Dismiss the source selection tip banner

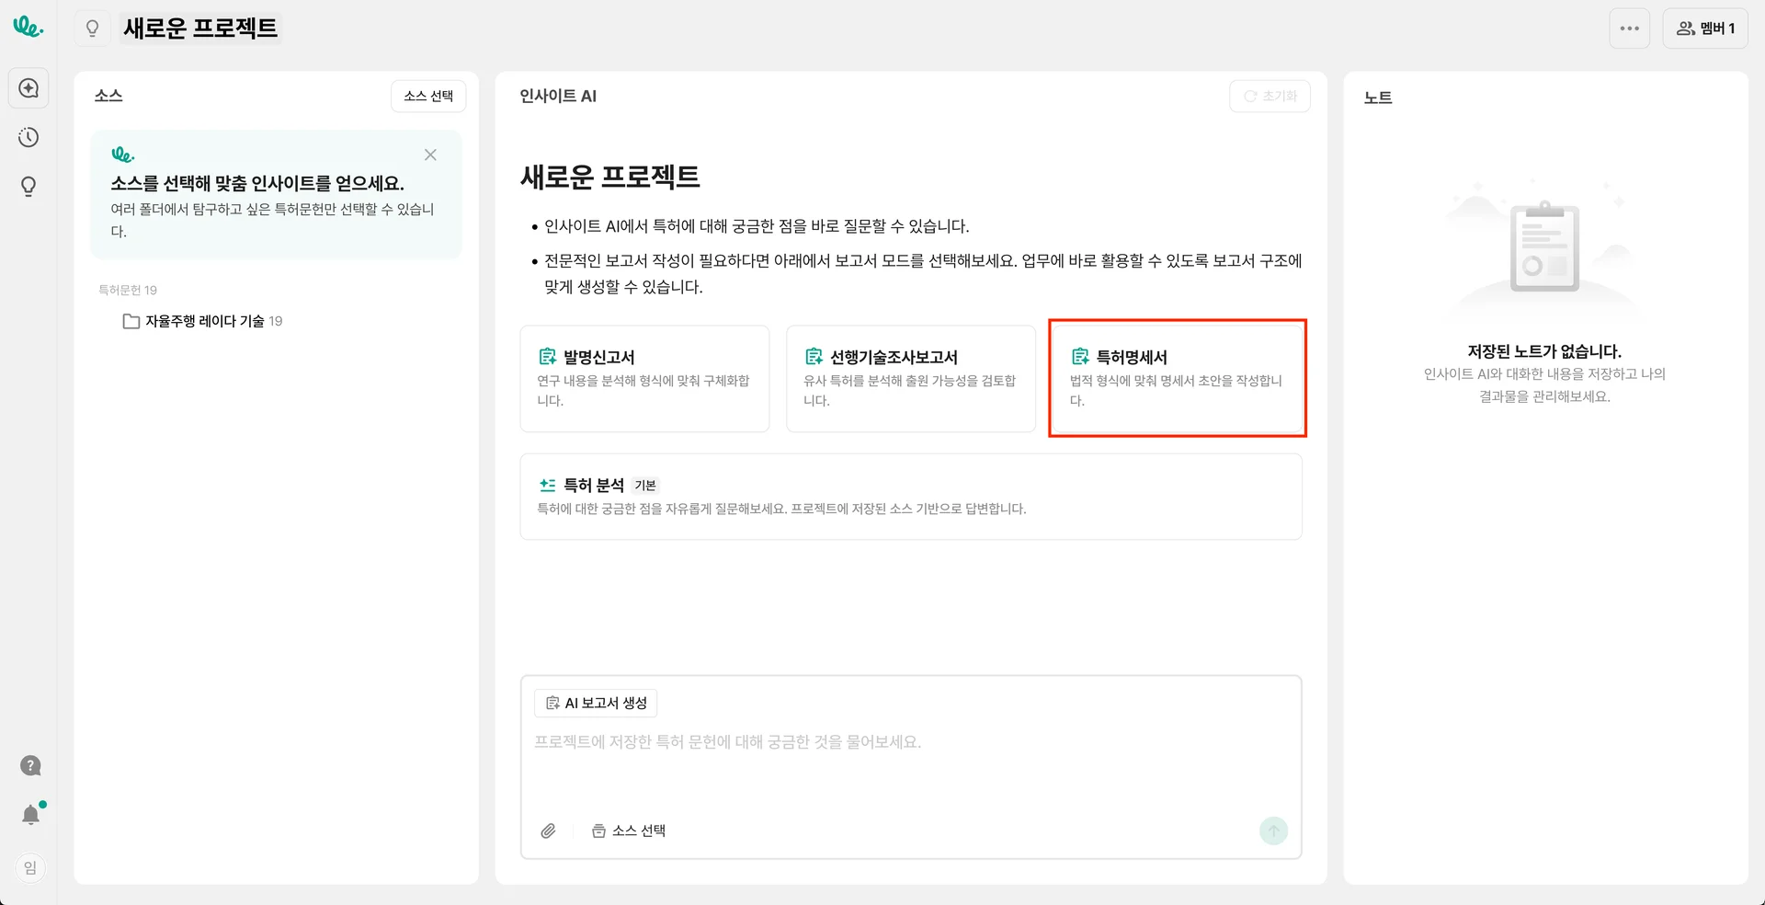click(430, 155)
